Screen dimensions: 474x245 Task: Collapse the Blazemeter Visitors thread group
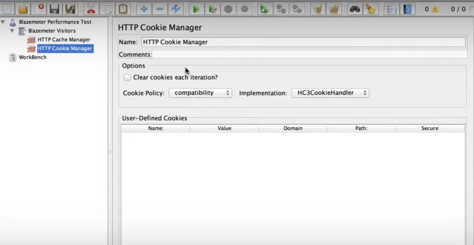tap(12, 31)
